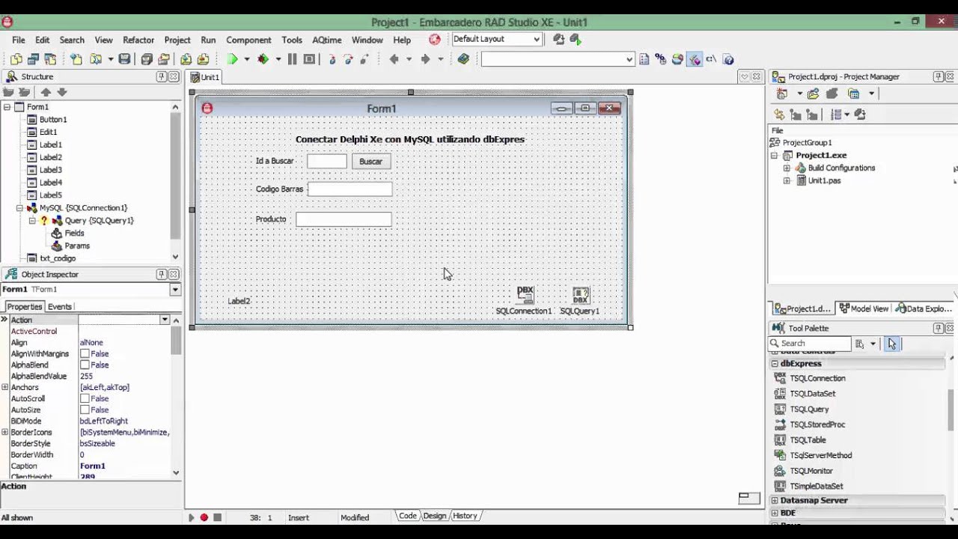Expand the Anchors property
The height and width of the screenshot is (539, 958).
point(5,387)
